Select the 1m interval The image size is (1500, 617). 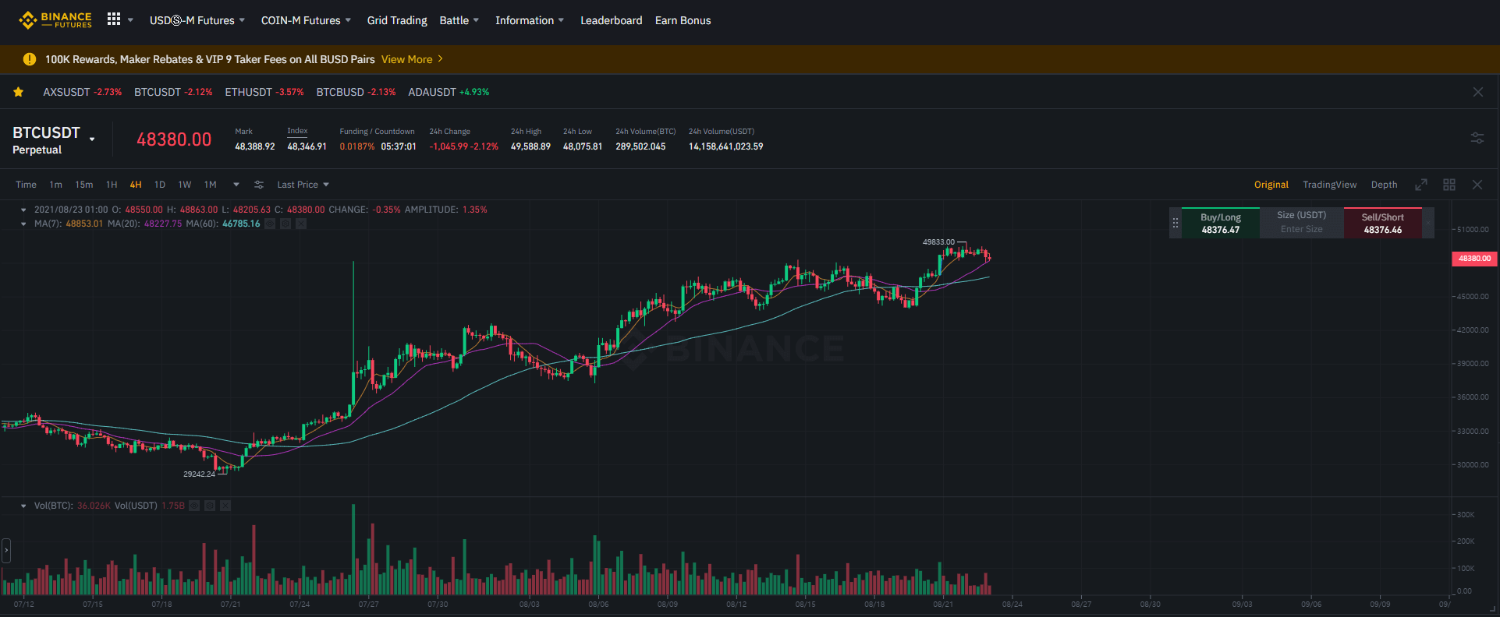(56, 185)
